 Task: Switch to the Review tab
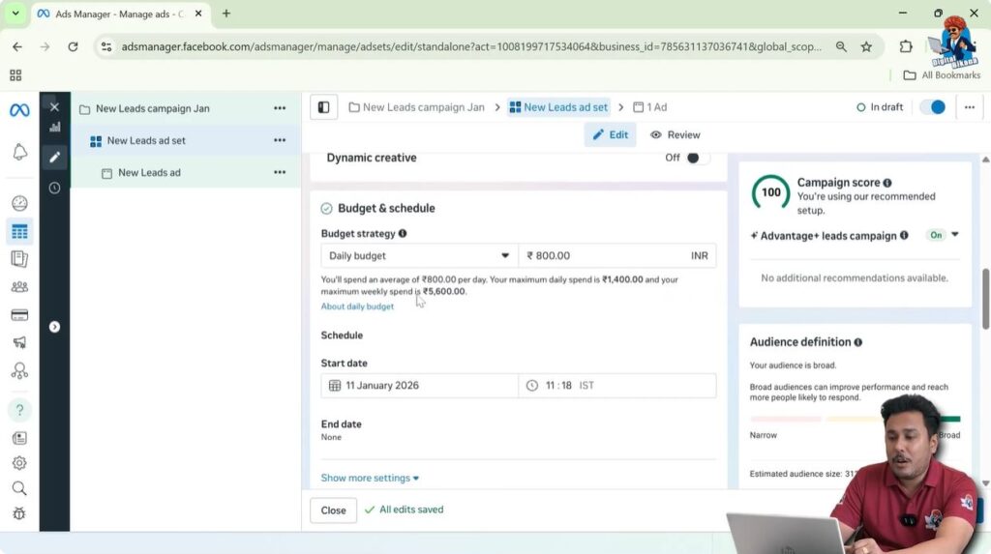[x=675, y=134]
